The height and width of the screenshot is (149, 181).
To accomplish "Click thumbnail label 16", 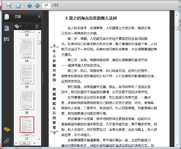I will [x=27, y=113].
